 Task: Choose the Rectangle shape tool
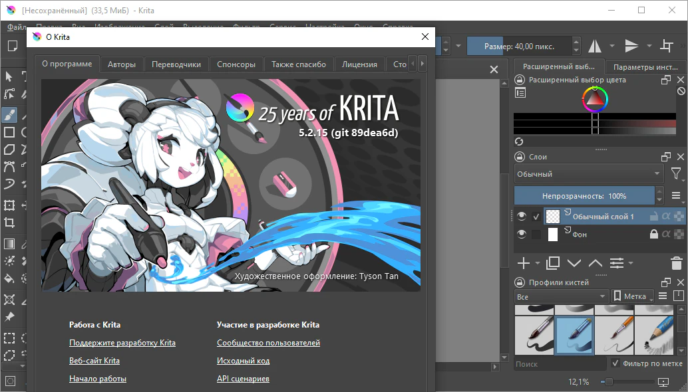point(9,132)
